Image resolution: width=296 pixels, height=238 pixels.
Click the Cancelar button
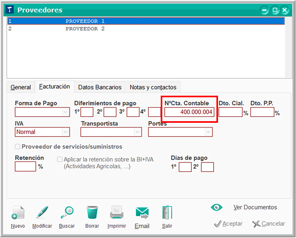pos(269,224)
